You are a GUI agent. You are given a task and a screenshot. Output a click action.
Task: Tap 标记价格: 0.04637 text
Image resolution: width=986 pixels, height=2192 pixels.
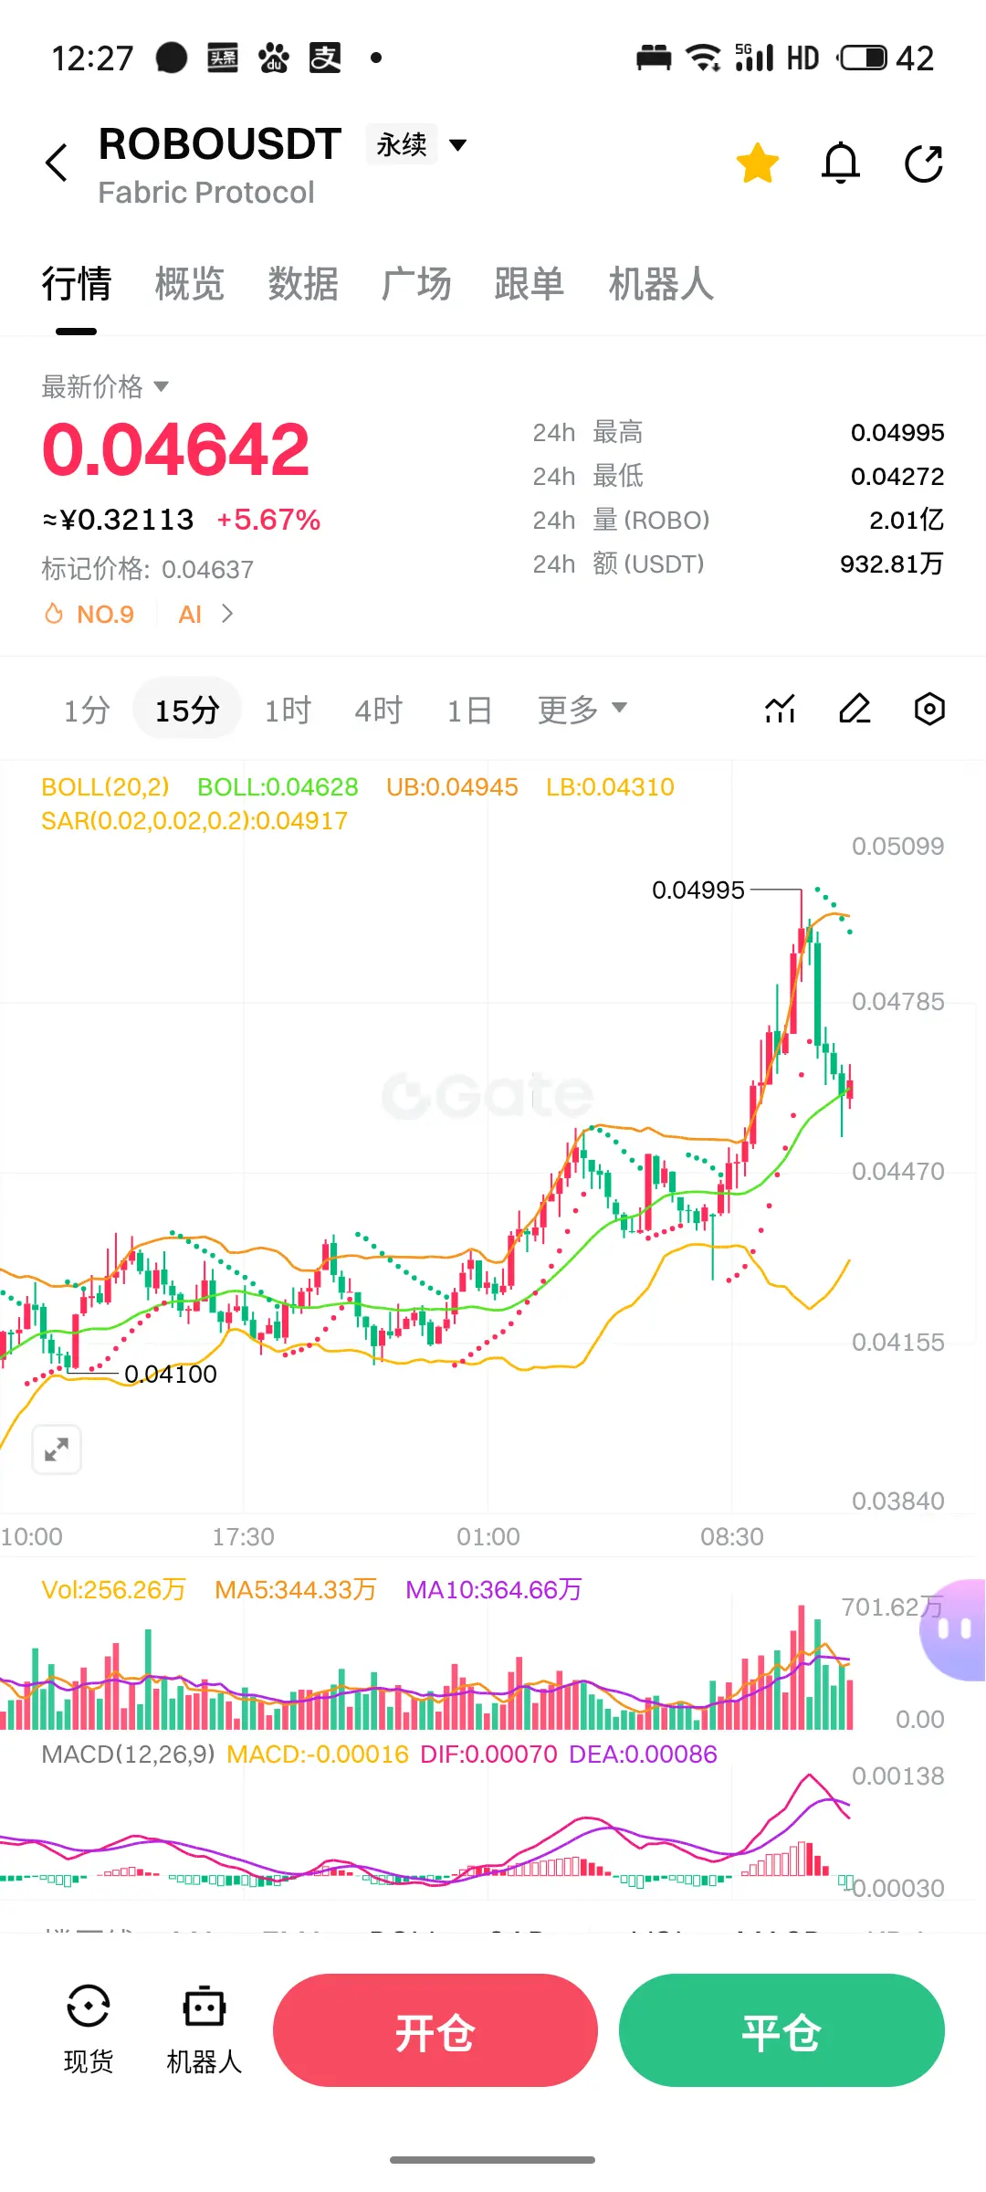tap(148, 569)
